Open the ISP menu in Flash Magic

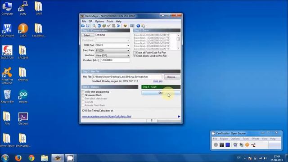point(90,21)
